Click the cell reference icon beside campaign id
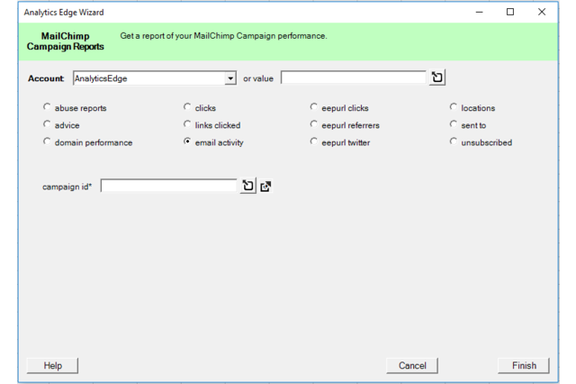The width and height of the screenshot is (576, 384). tap(248, 186)
